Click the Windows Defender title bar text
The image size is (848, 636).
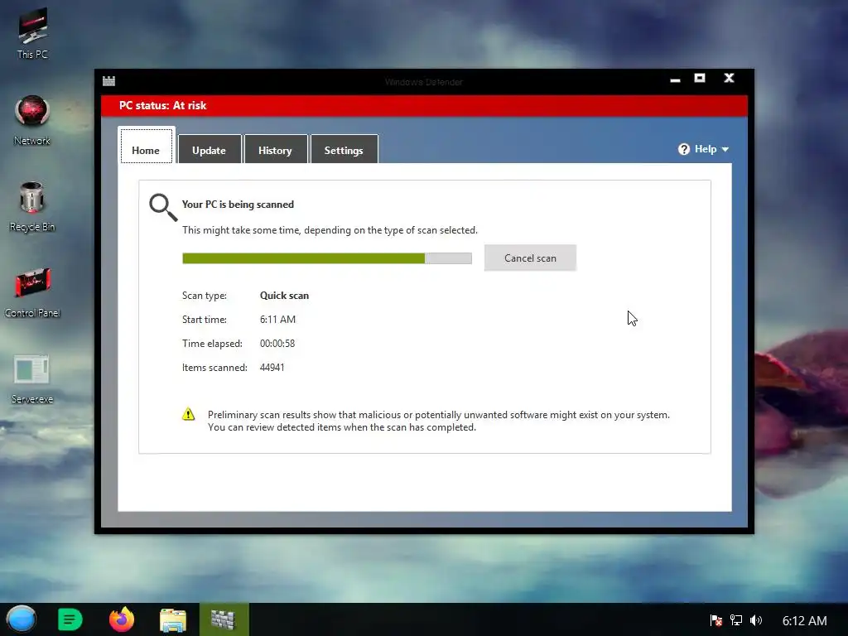point(424,82)
